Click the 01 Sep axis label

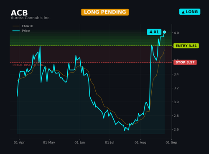[171, 143]
